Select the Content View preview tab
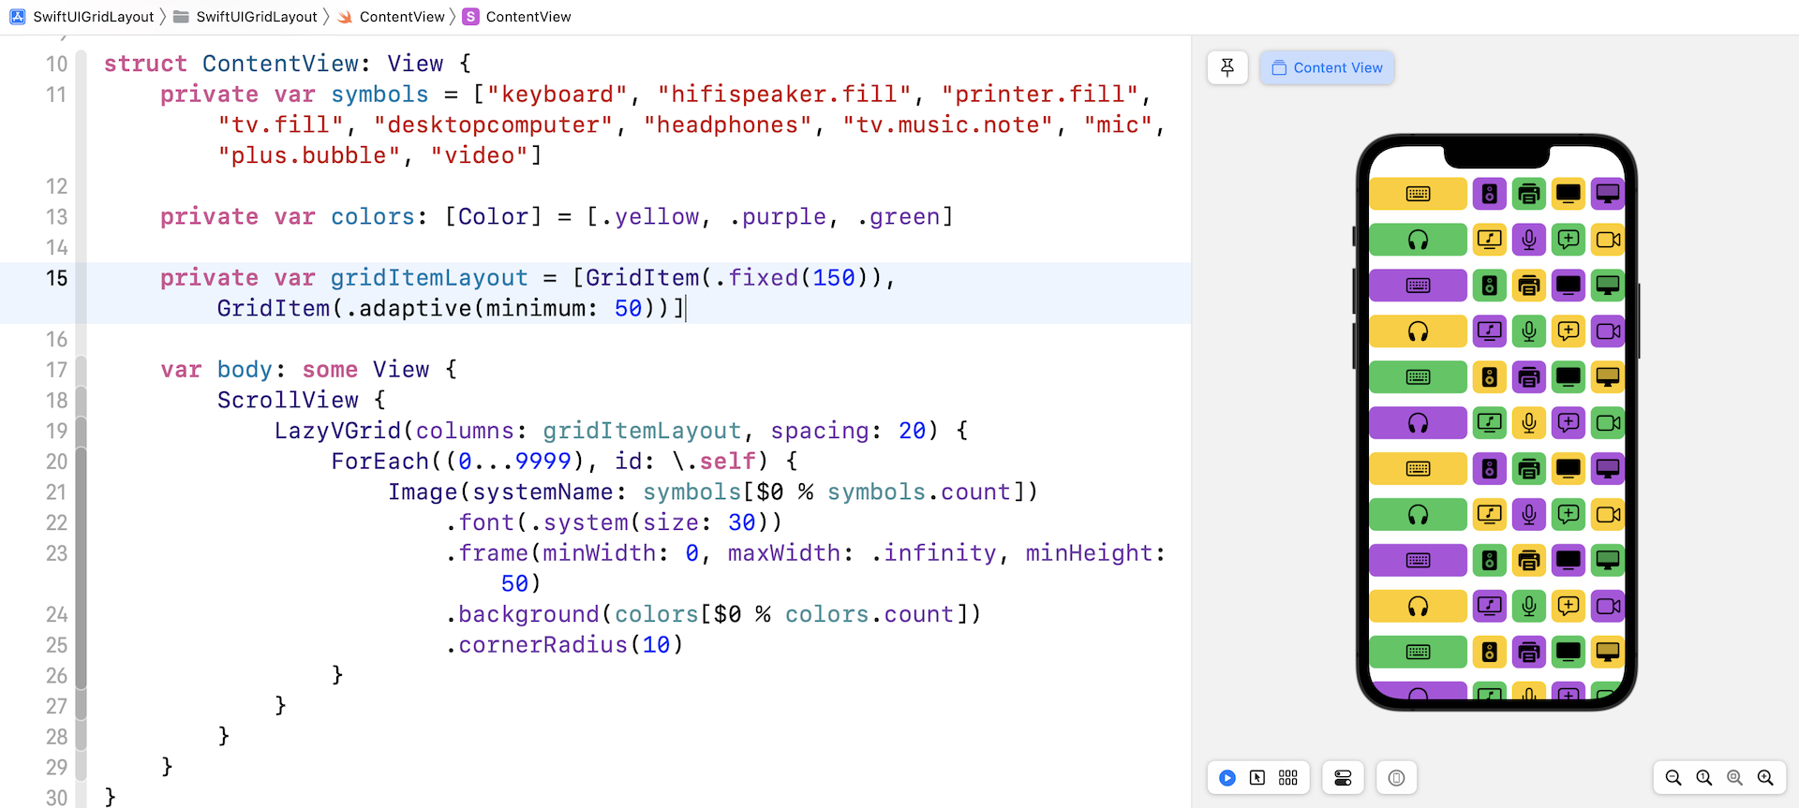1799x808 pixels. [x=1327, y=67]
